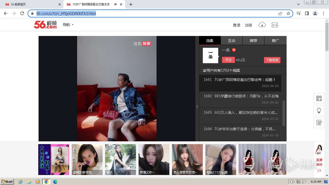The height and width of the screenshot is (185, 329).
Task: Select video 1695 600万人涌入
Action: (x=240, y=116)
